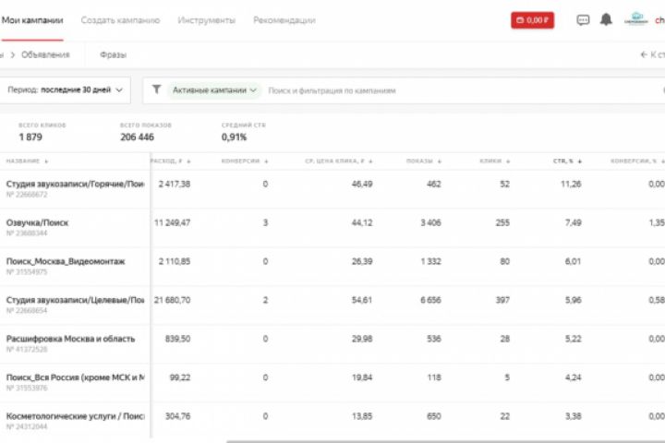Click the filter funnel icon
This screenshot has height=443, width=665.
coord(156,90)
